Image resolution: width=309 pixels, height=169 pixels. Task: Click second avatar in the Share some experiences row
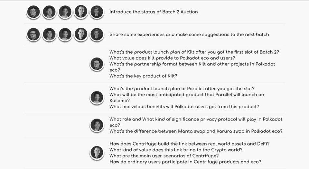click(x=49, y=34)
